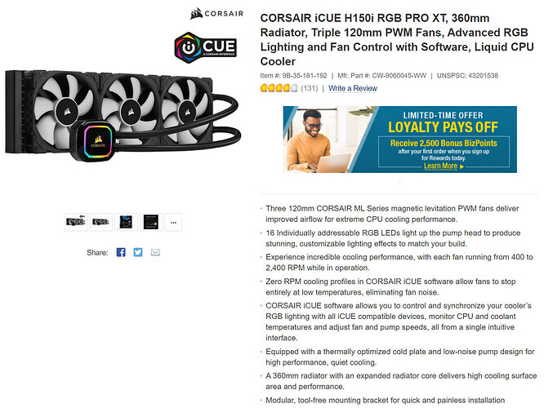This screenshot has width=544, height=408.
Task: Open the Loyalty Pays Off banner
Action: point(400,140)
